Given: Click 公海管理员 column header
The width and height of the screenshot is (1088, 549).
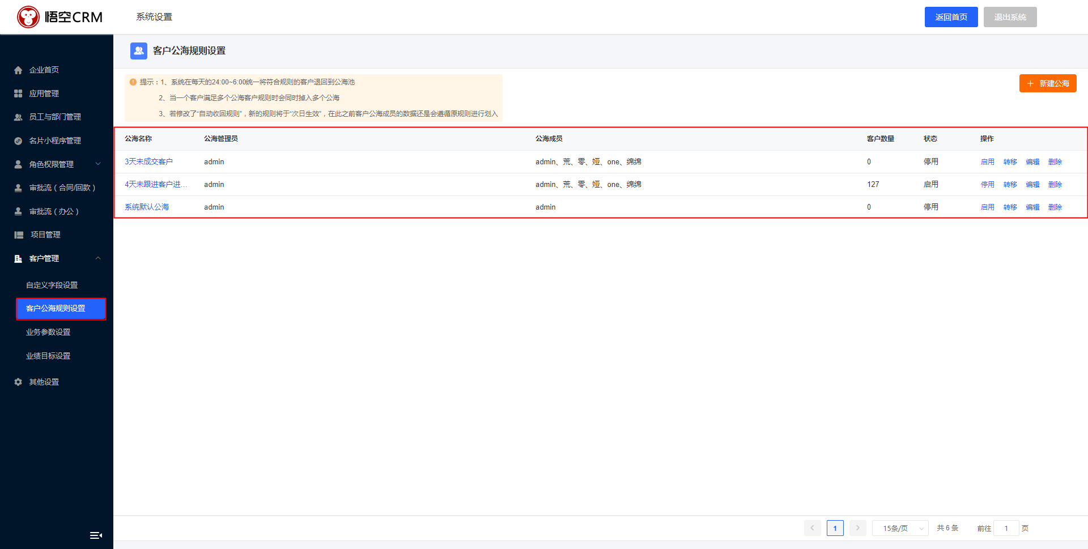Looking at the screenshot, I should coord(221,139).
